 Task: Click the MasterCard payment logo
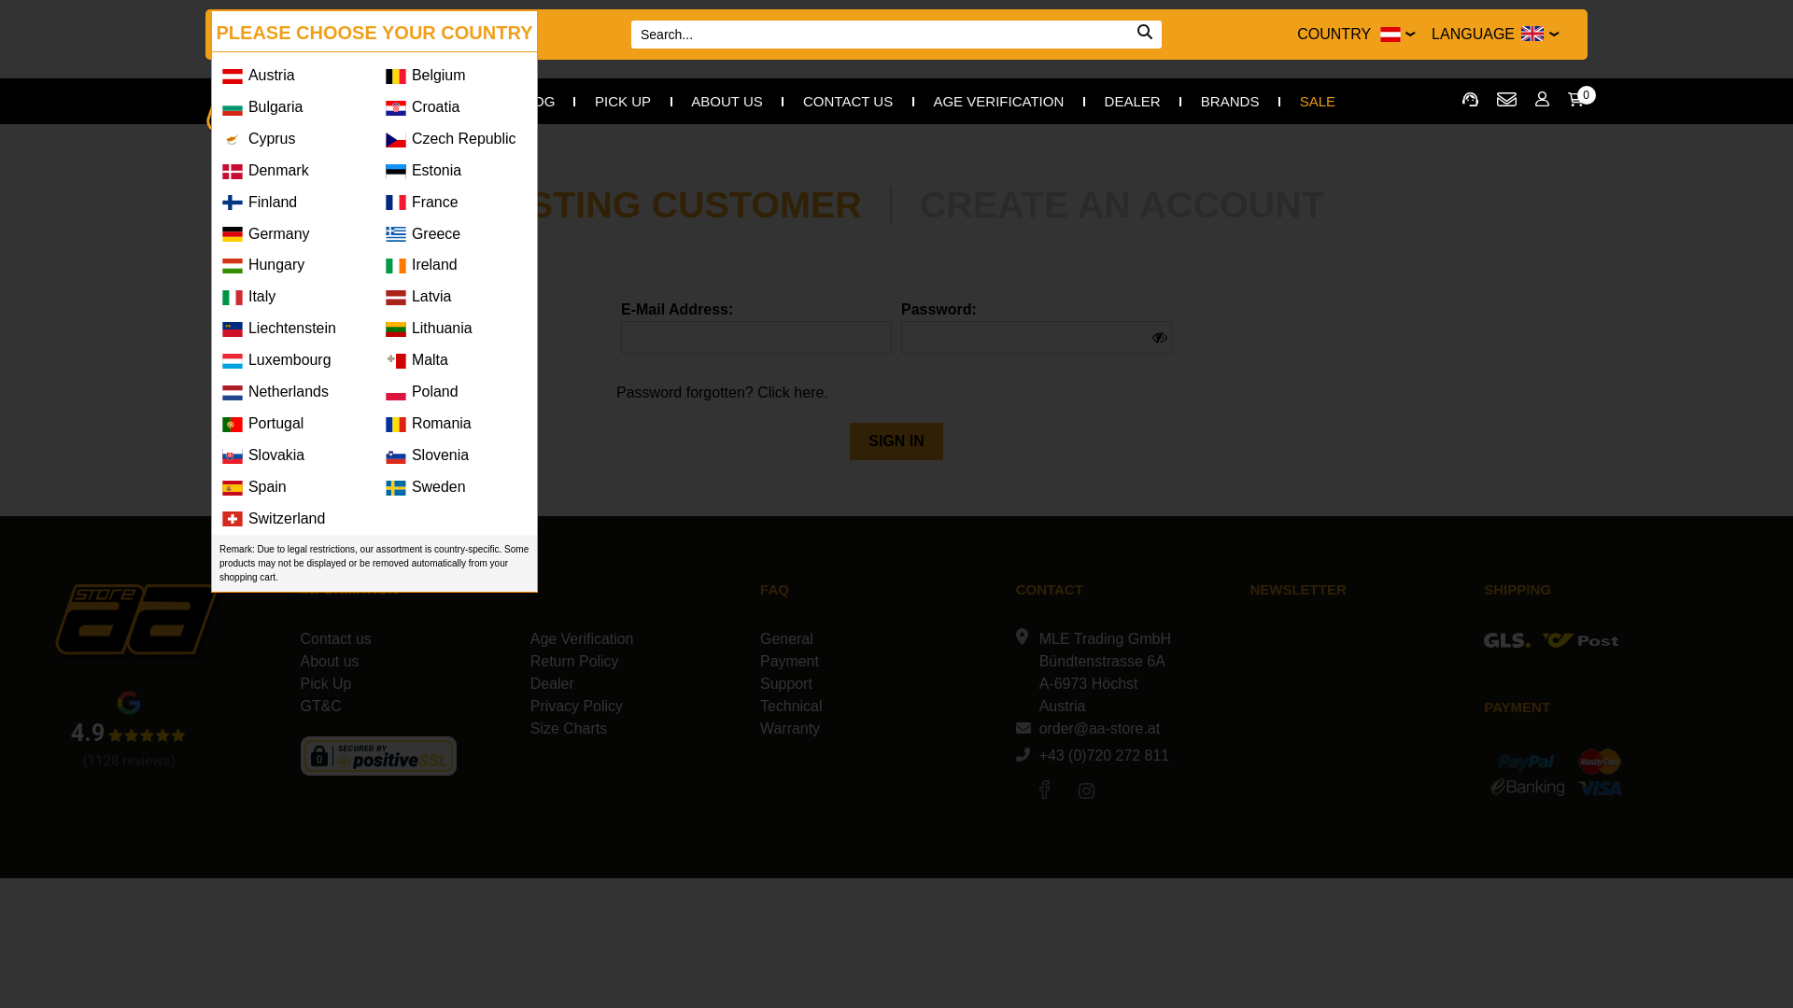pos(1600,762)
